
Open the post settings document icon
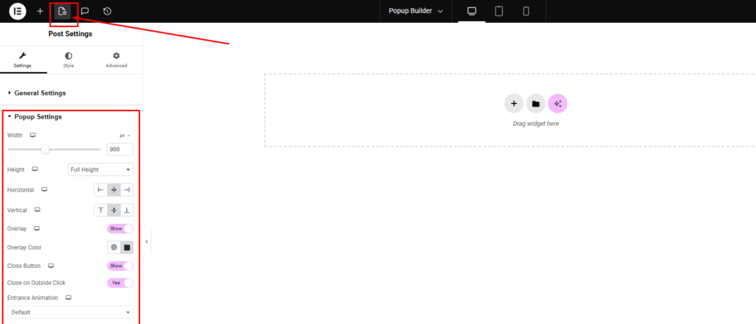point(63,11)
